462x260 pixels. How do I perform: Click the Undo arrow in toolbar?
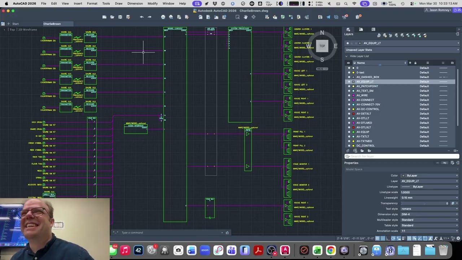coord(141,17)
